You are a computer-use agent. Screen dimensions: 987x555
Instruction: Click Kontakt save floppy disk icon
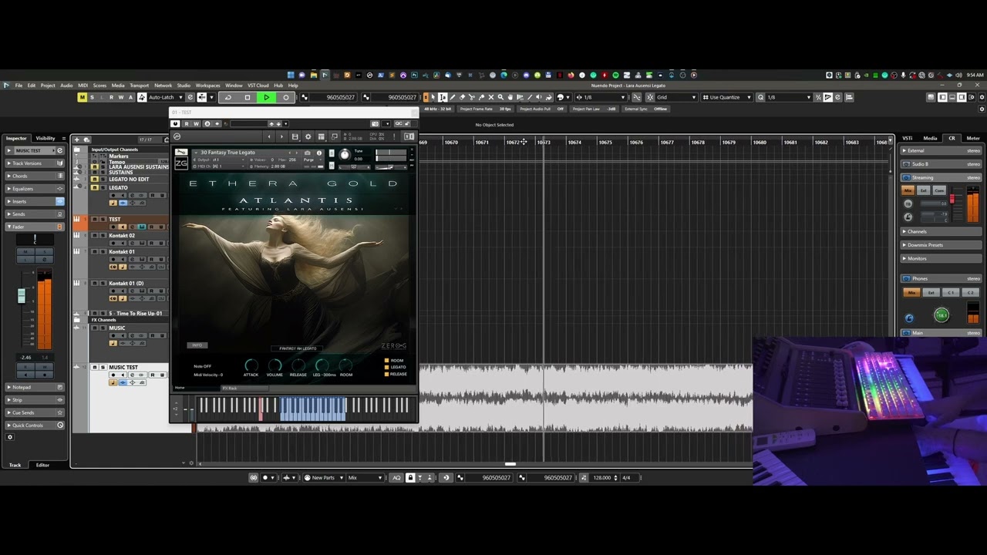(x=295, y=136)
